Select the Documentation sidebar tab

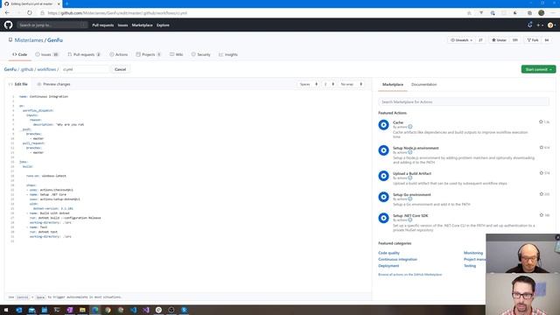[x=423, y=85]
